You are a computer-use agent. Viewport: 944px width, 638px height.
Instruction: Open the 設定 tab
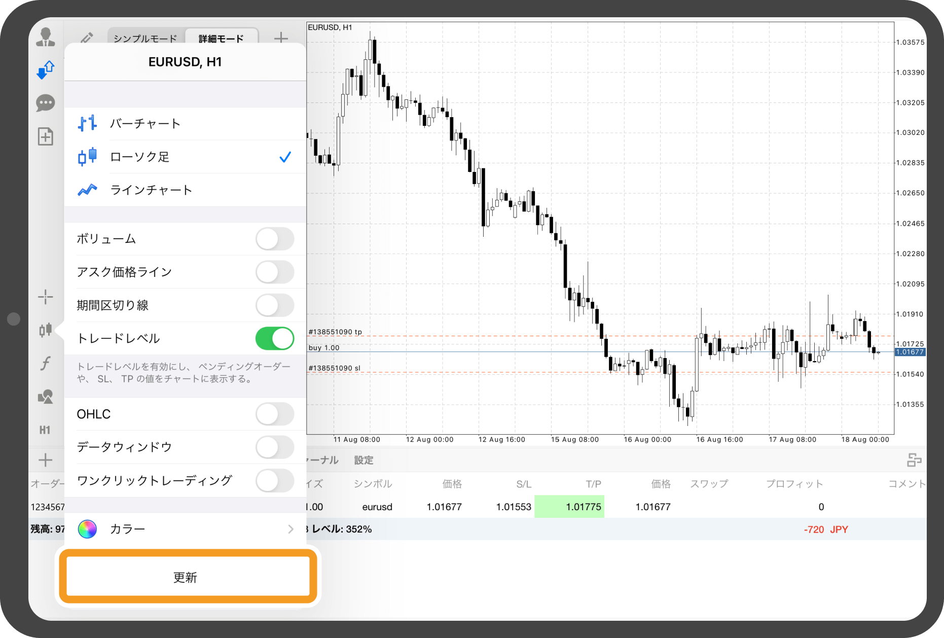tap(364, 460)
